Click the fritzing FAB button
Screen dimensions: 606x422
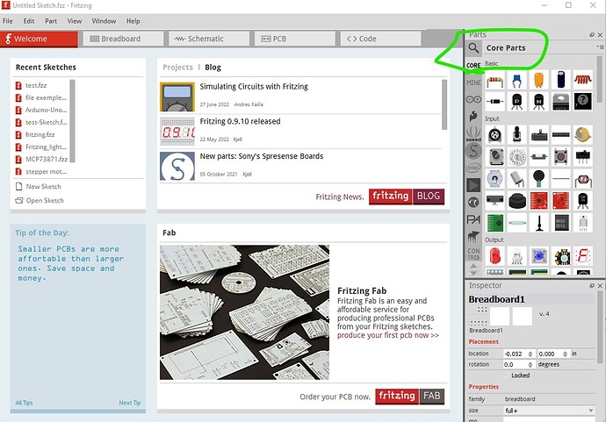click(409, 397)
